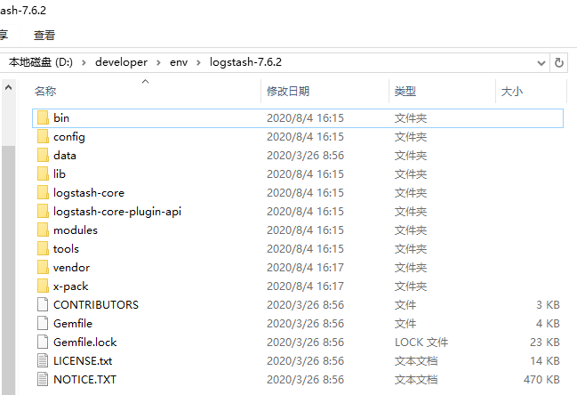Click the logstash-core folder icon

pos(43,192)
